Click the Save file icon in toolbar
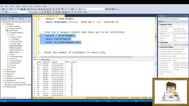Screen dimensions: 189x106 click(x=22, y=9)
